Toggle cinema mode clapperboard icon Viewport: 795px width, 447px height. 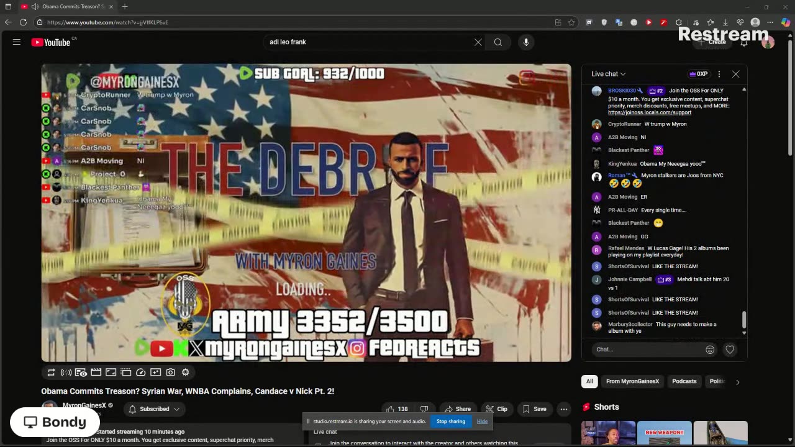click(x=96, y=372)
